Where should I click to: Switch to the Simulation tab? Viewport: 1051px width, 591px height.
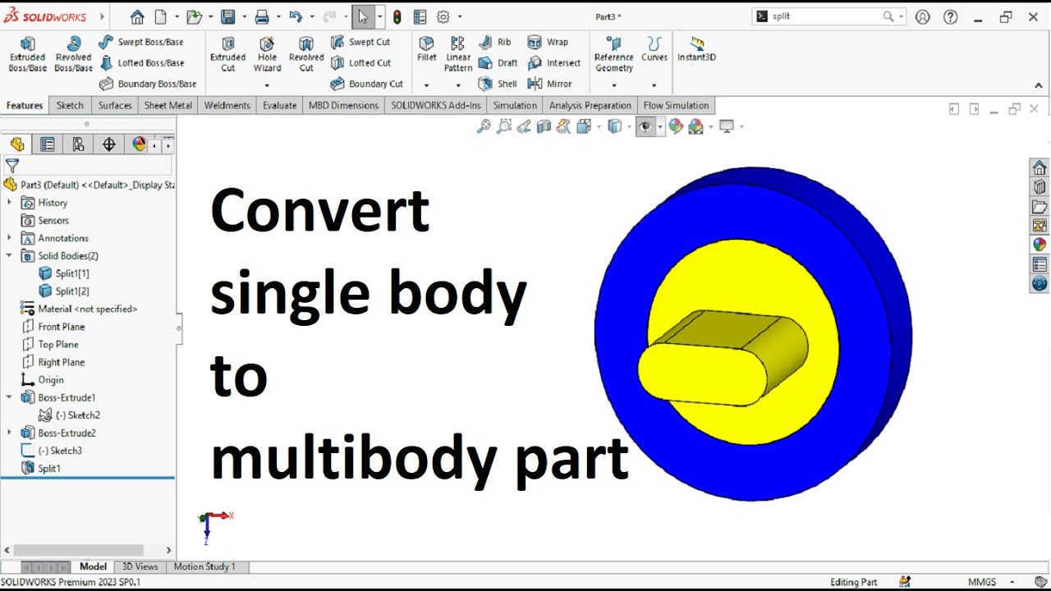tap(515, 105)
